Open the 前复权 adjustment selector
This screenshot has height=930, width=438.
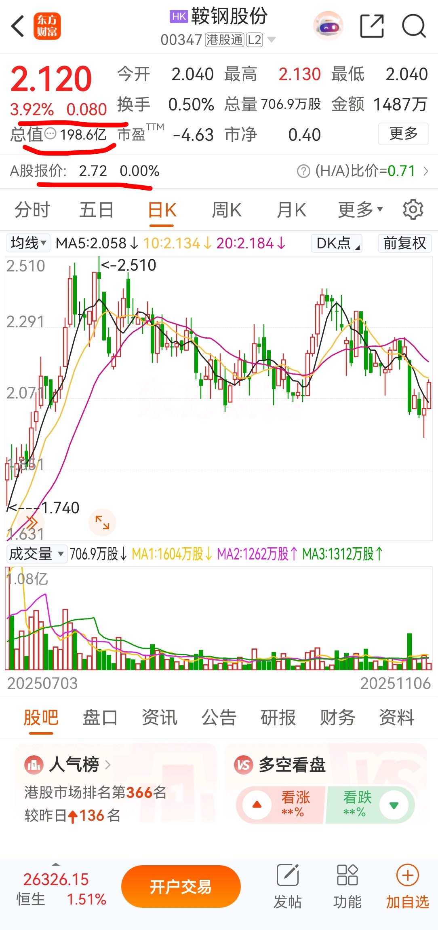(x=405, y=243)
